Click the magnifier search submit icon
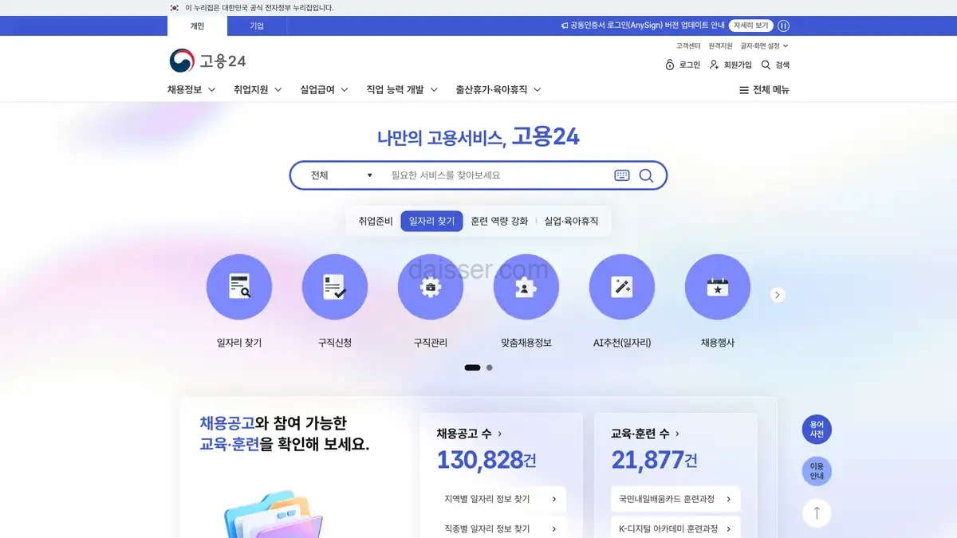The image size is (957, 538). coord(646,175)
